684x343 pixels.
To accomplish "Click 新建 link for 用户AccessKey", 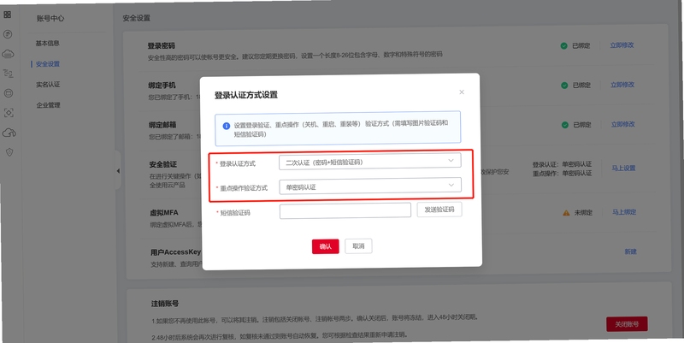I will click(x=630, y=251).
